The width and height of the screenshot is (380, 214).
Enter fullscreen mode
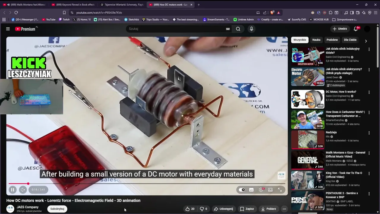280,190
